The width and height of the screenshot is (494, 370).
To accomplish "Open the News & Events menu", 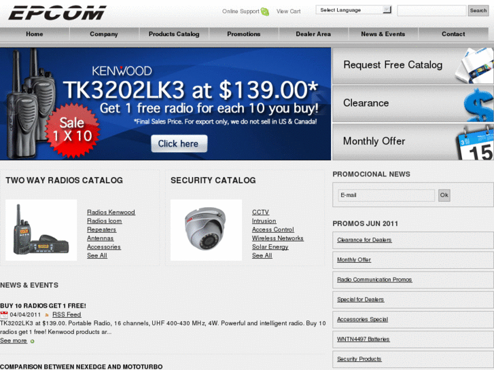I will pos(383,34).
